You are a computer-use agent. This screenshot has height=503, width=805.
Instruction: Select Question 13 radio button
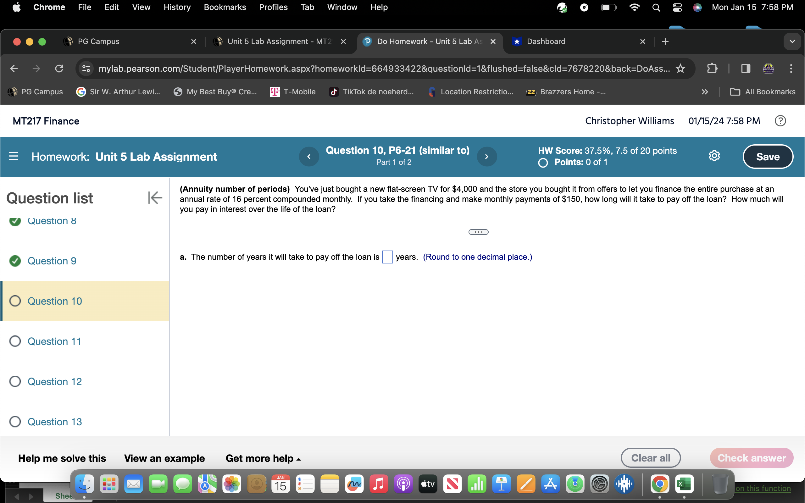tap(15, 422)
